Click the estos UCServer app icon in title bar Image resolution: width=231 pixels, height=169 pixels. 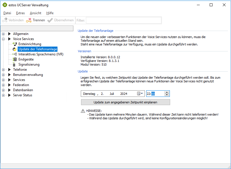click(x=5, y=5)
